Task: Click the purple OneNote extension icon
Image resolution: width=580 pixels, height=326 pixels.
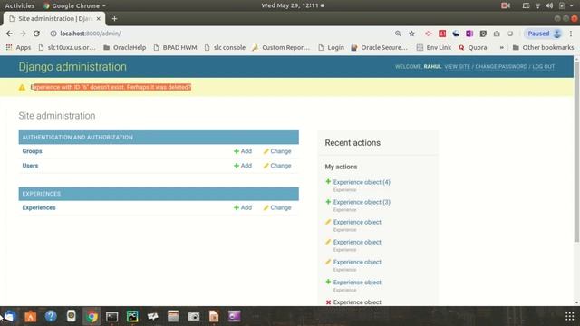Action: 469,34
